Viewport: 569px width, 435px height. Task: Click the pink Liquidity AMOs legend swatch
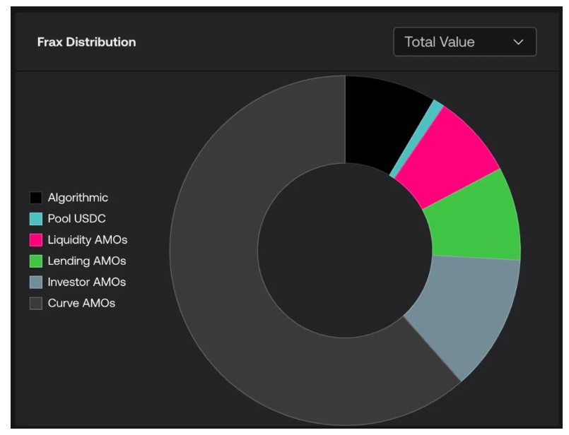pyautogui.click(x=35, y=239)
